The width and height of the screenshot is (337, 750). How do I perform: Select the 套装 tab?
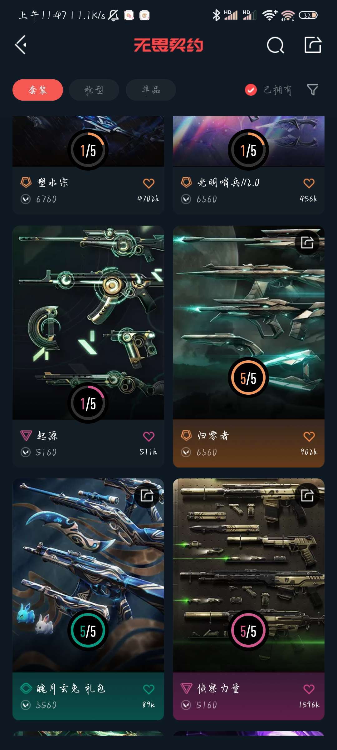pyautogui.click(x=38, y=90)
